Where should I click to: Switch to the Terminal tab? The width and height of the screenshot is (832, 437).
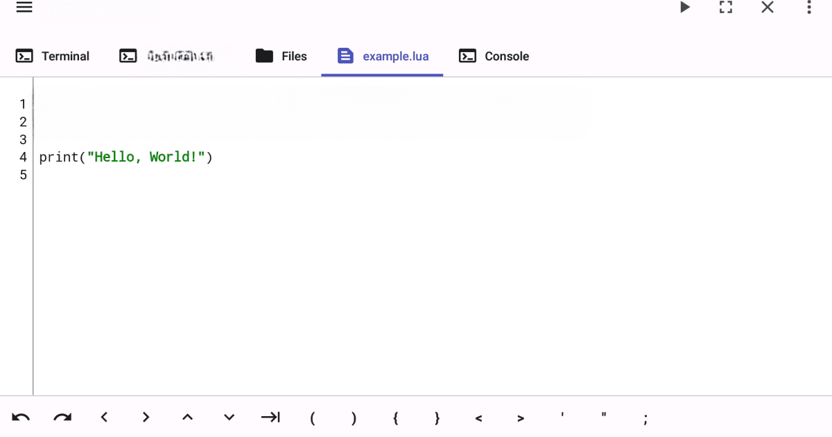(53, 56)
